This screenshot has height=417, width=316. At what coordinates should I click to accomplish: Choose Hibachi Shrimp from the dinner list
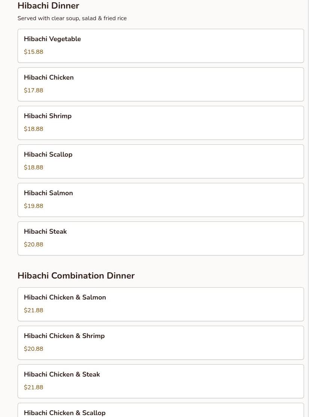161,123
